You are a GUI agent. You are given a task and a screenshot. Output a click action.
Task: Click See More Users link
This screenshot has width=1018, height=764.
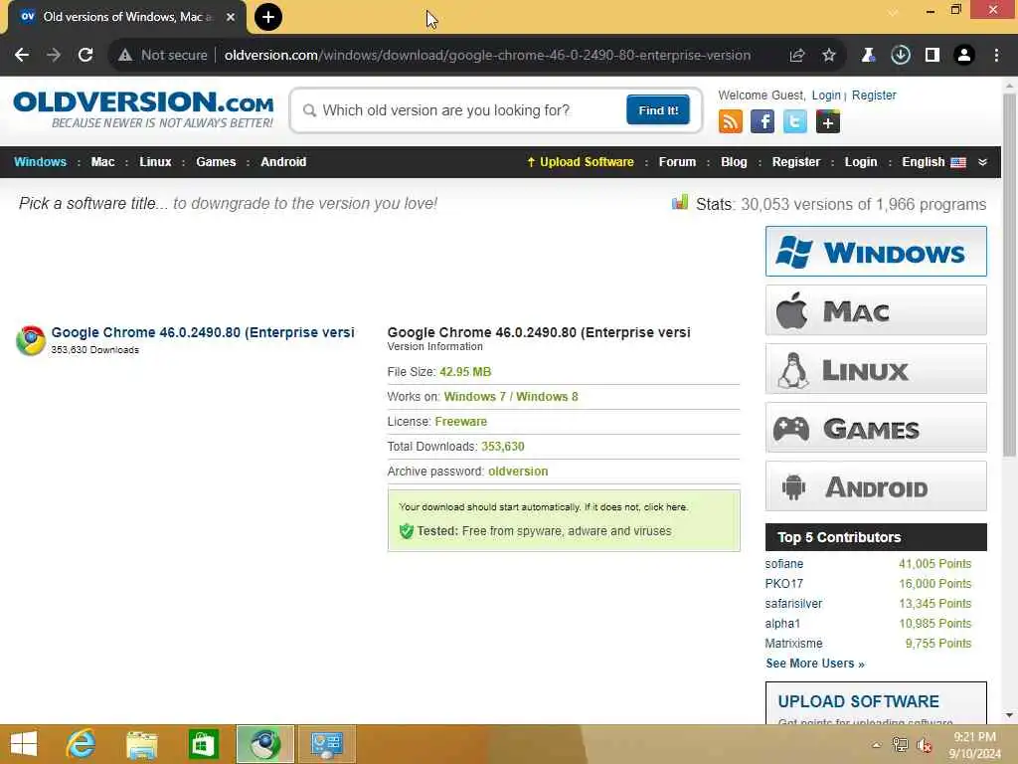[815, 664]
